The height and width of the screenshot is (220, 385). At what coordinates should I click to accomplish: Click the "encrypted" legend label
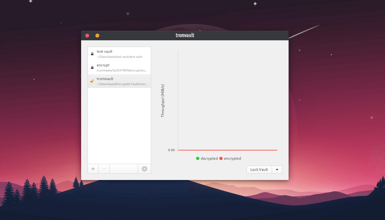click(x=232, y=158)
